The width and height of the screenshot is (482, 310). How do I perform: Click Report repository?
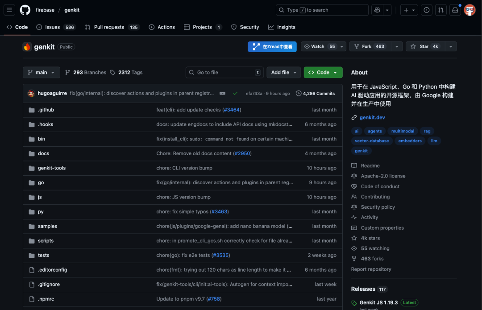pos(371,269)
